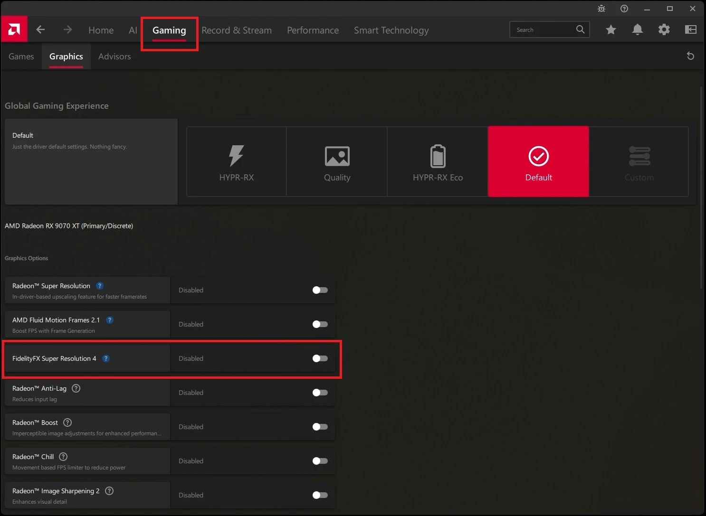The image size is (706, 516).
Task: Click the favorites star icon
Action: [x=611, y=29]
